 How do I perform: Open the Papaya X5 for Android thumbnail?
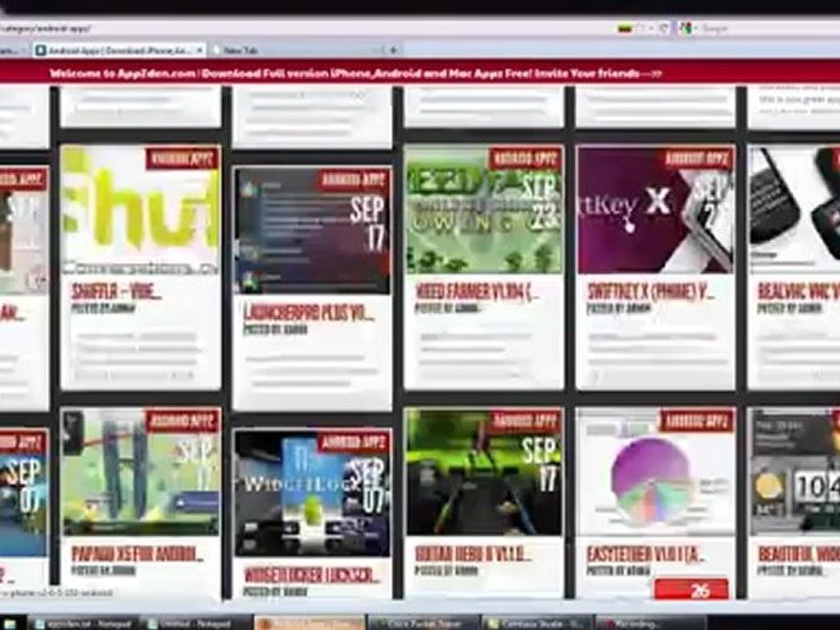(x=140, y=472)
